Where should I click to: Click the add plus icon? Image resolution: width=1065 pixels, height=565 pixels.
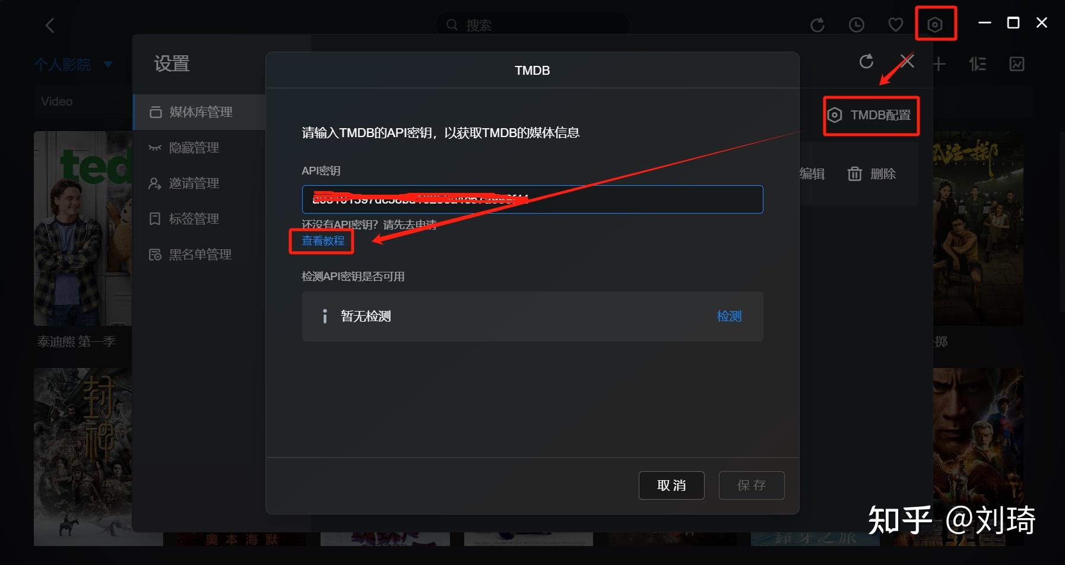[x=939, y=64]
